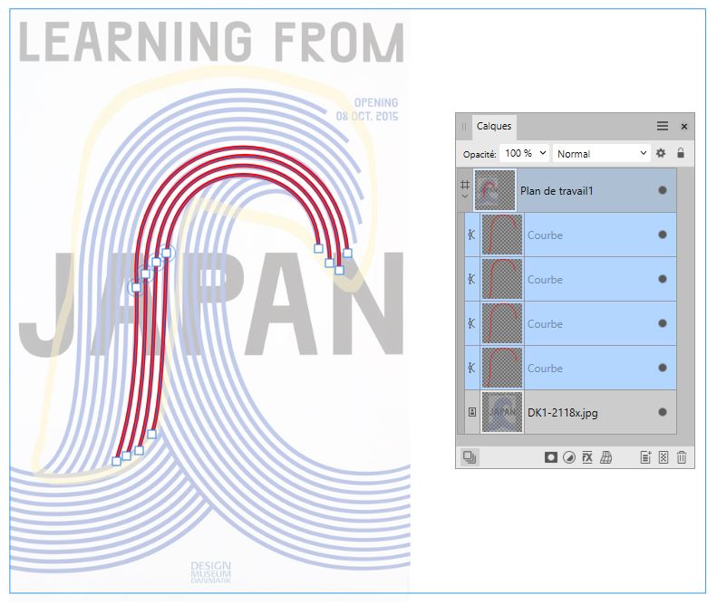Select the second Courbe layer name
Image resolution: width=717 pixels, height=604 pixels.
pyautogui.click(x=545, y=280)
